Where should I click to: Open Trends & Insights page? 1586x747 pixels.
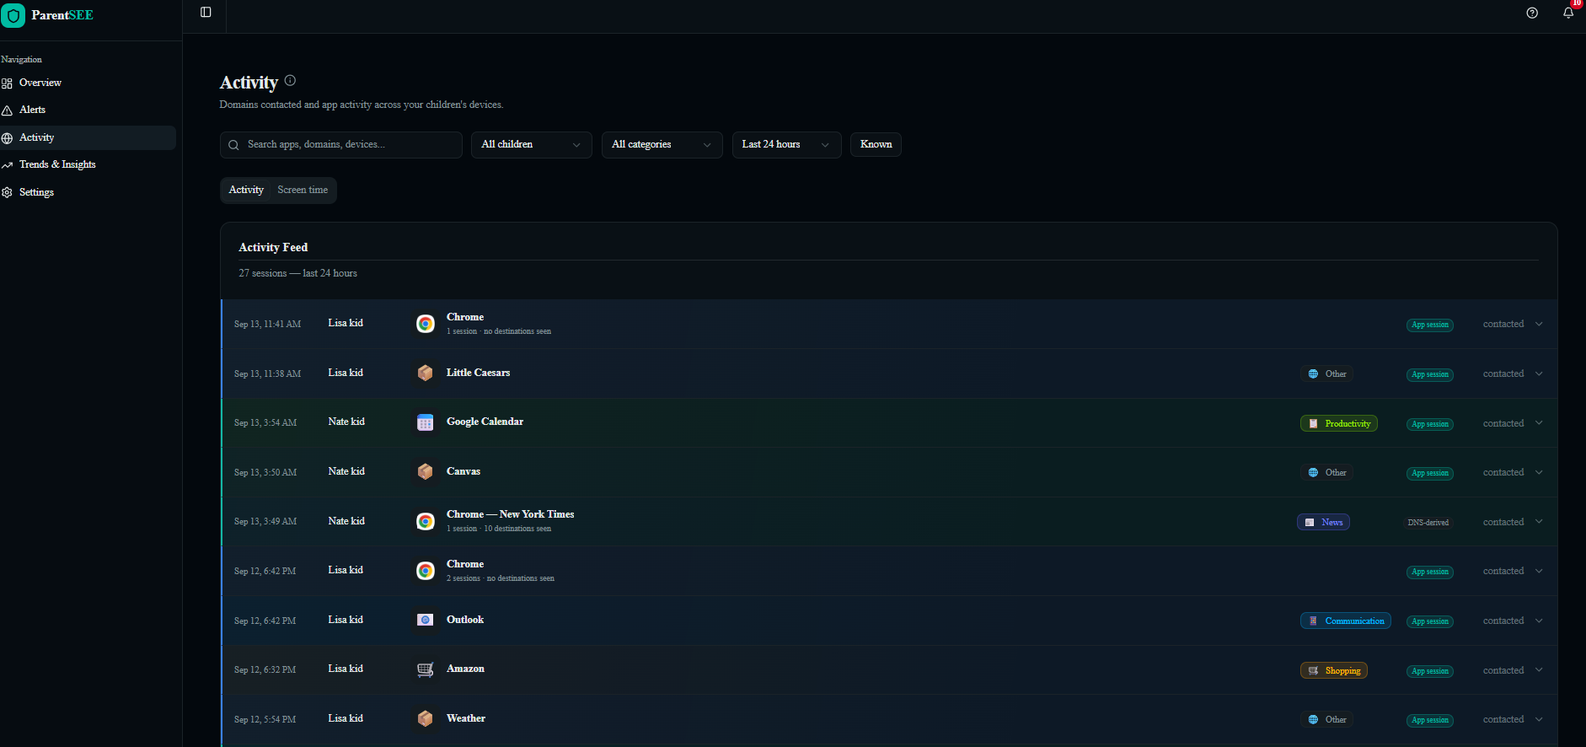(88, 164)
